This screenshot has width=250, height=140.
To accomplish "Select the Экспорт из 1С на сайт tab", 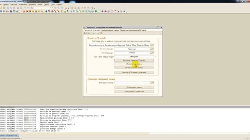I will [92, 30].
